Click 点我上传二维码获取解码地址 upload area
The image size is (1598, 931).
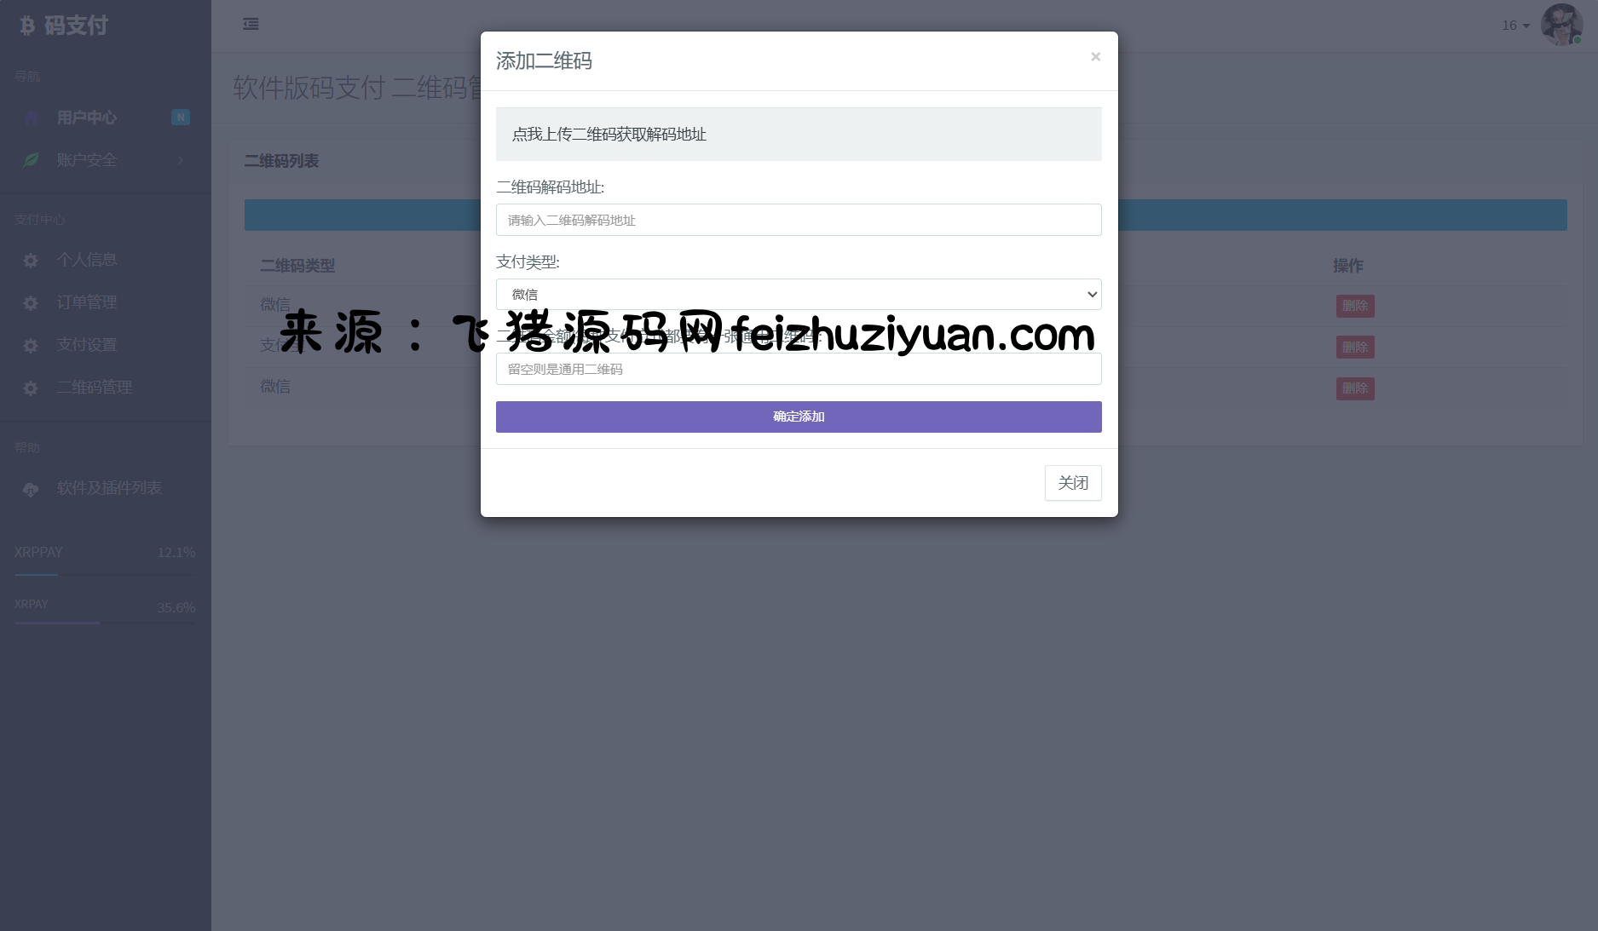799,134
